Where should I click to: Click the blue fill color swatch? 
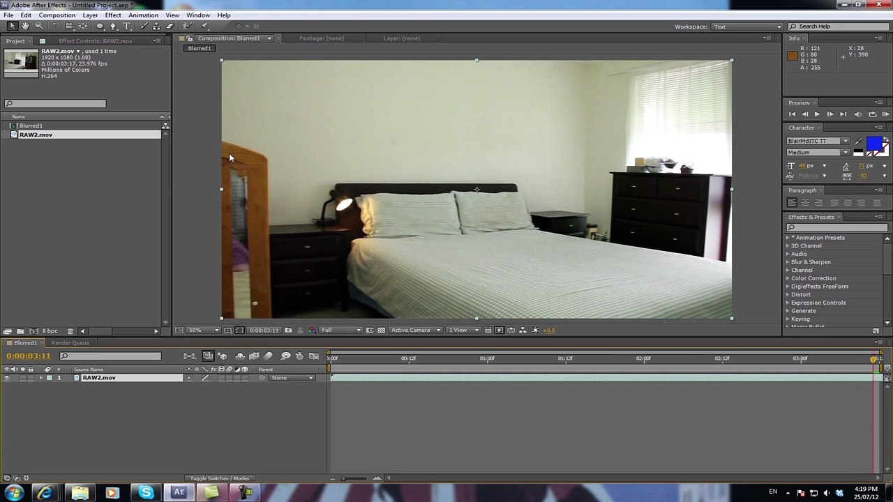pyautogui.click(x=873, y=143)
